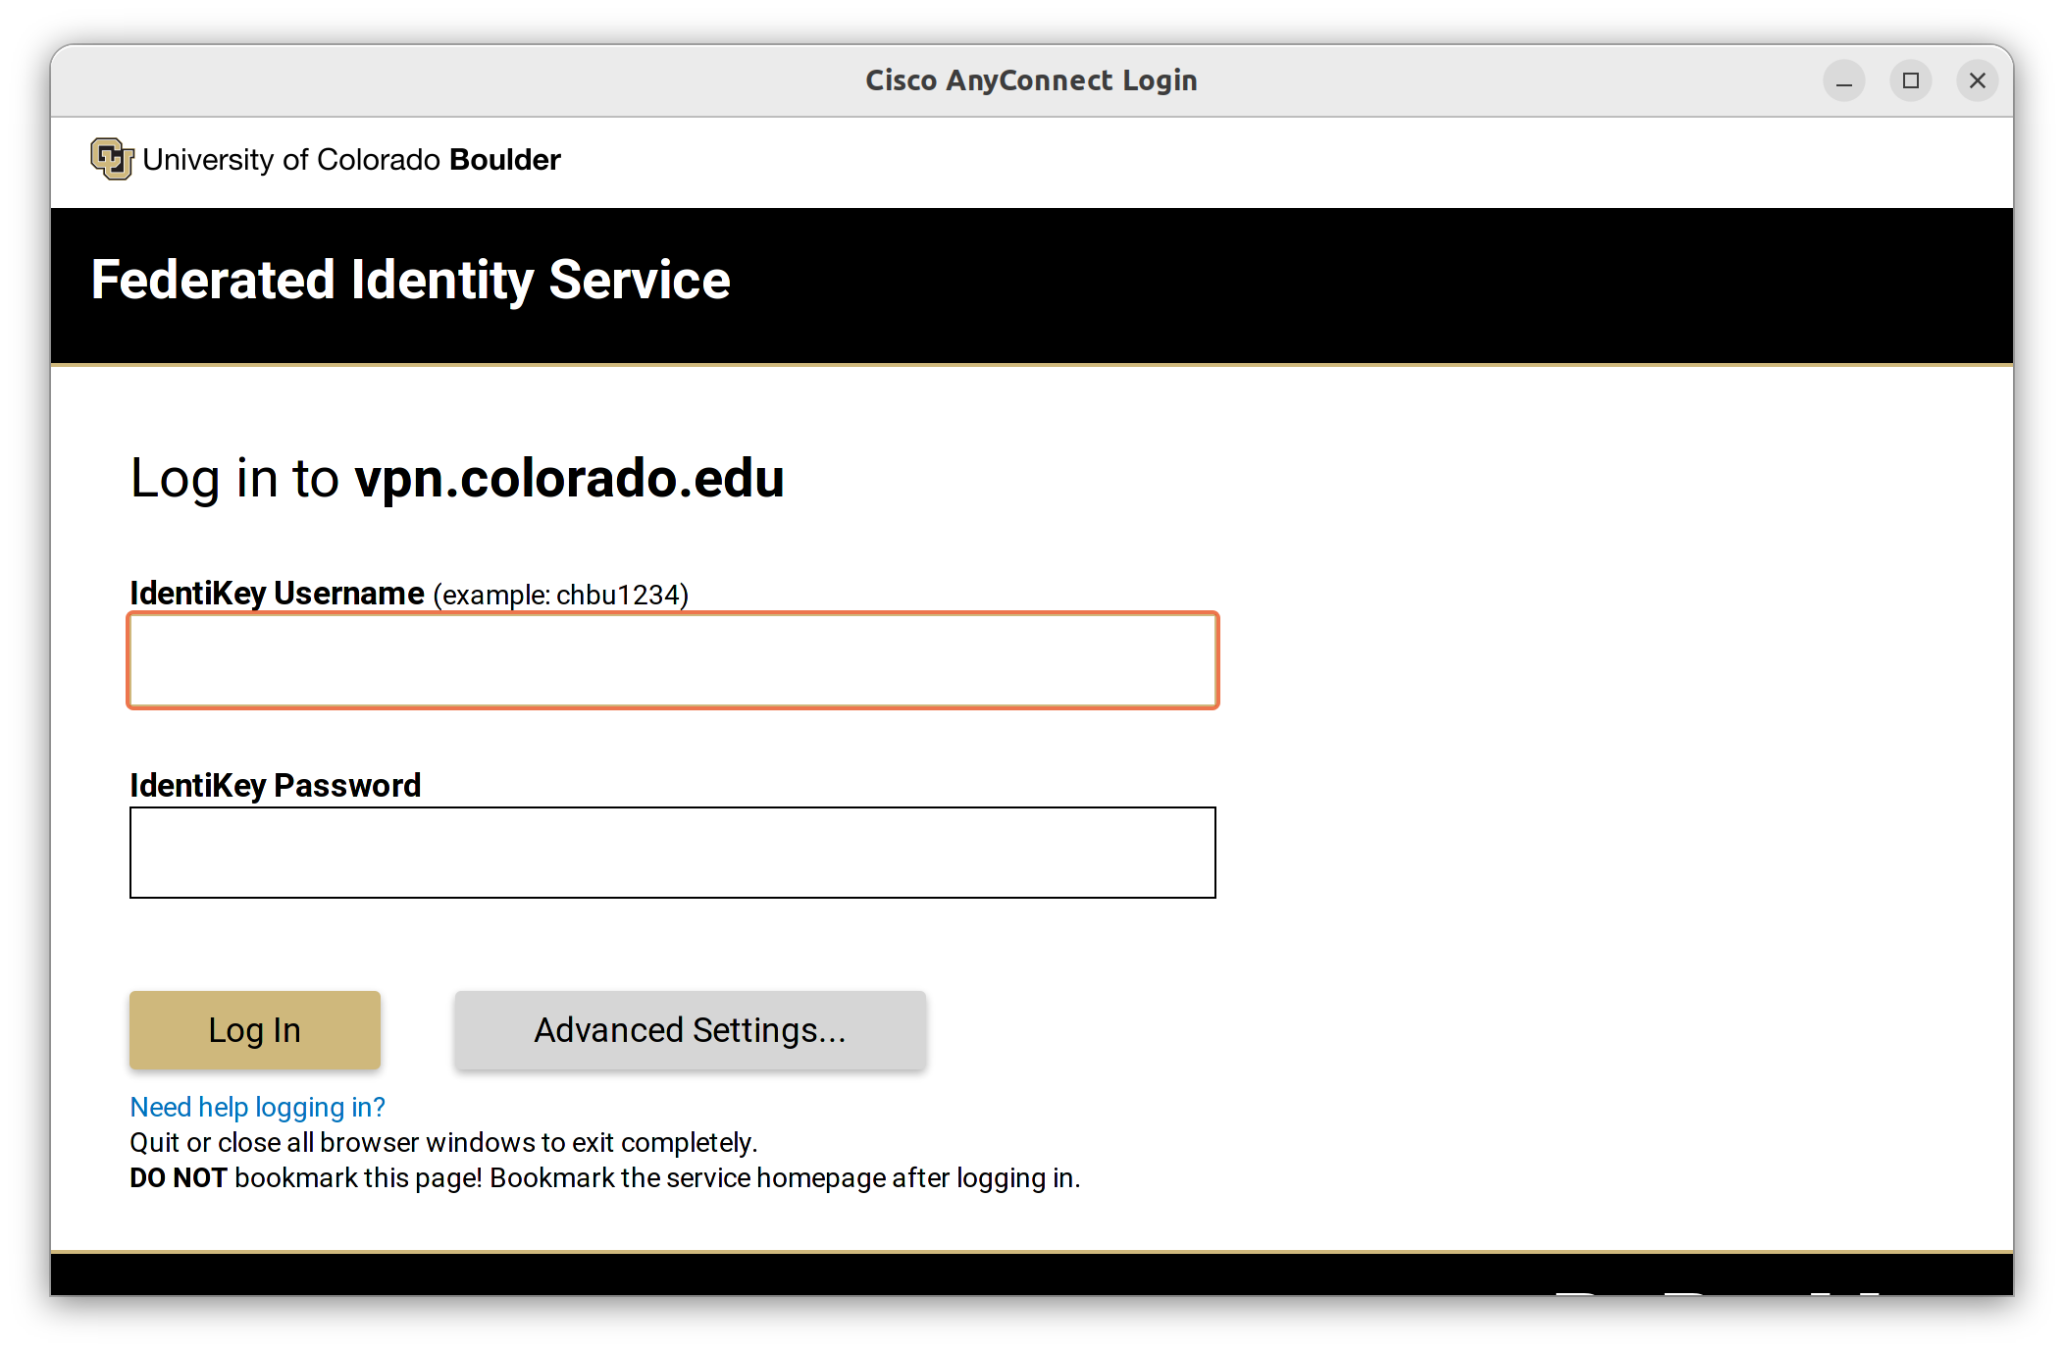Image resolution: width=2064 pixels, height=1352 pixels.
Task: Click the Log in to page title
Action: coord(235,479)
